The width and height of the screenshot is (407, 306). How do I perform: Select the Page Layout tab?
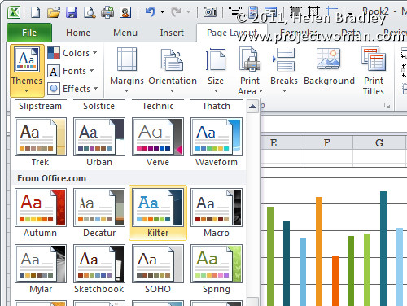(x=231, y=33)
